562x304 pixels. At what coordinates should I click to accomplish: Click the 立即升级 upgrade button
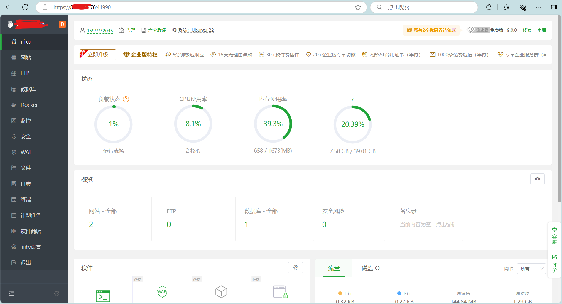tap(98, 55)
